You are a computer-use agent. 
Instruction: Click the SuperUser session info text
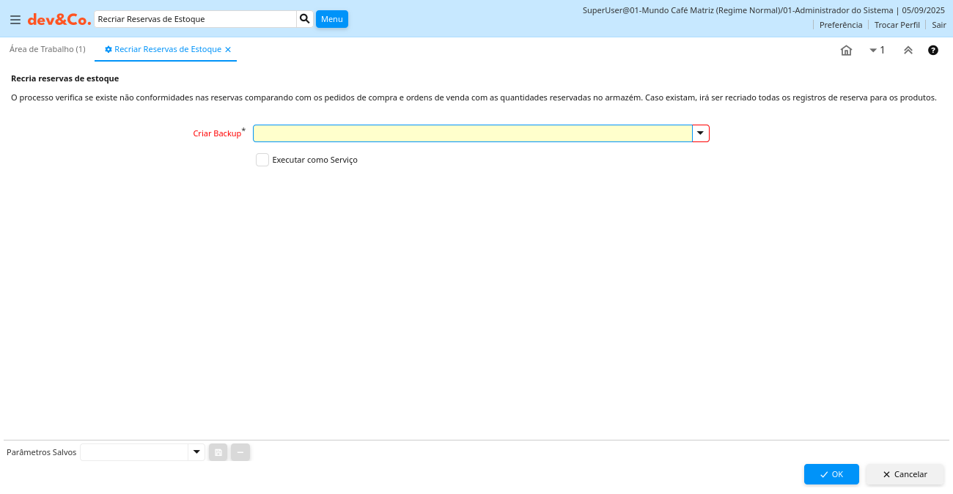click(x=764, y=10)
